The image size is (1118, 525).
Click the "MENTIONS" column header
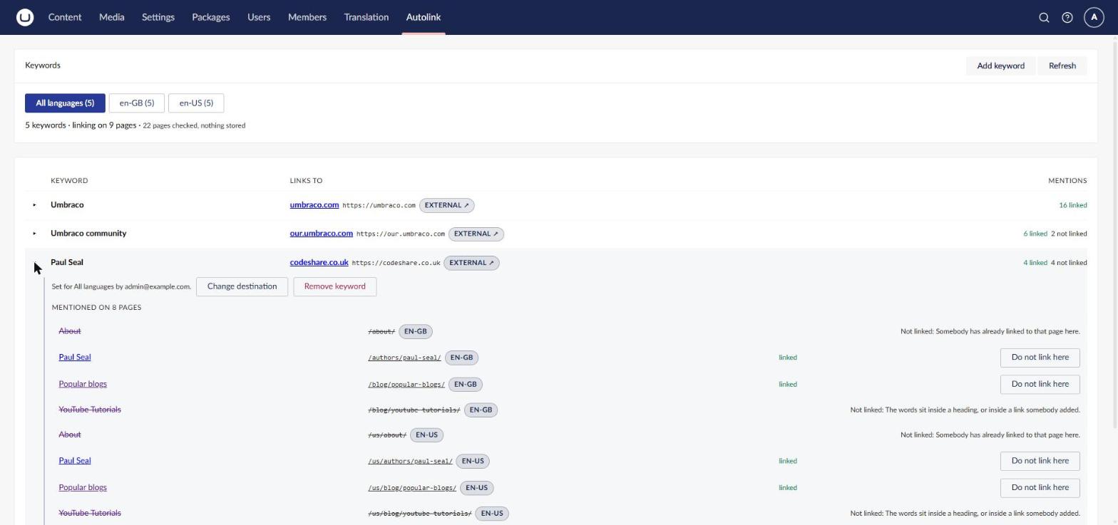point(1067,181)
